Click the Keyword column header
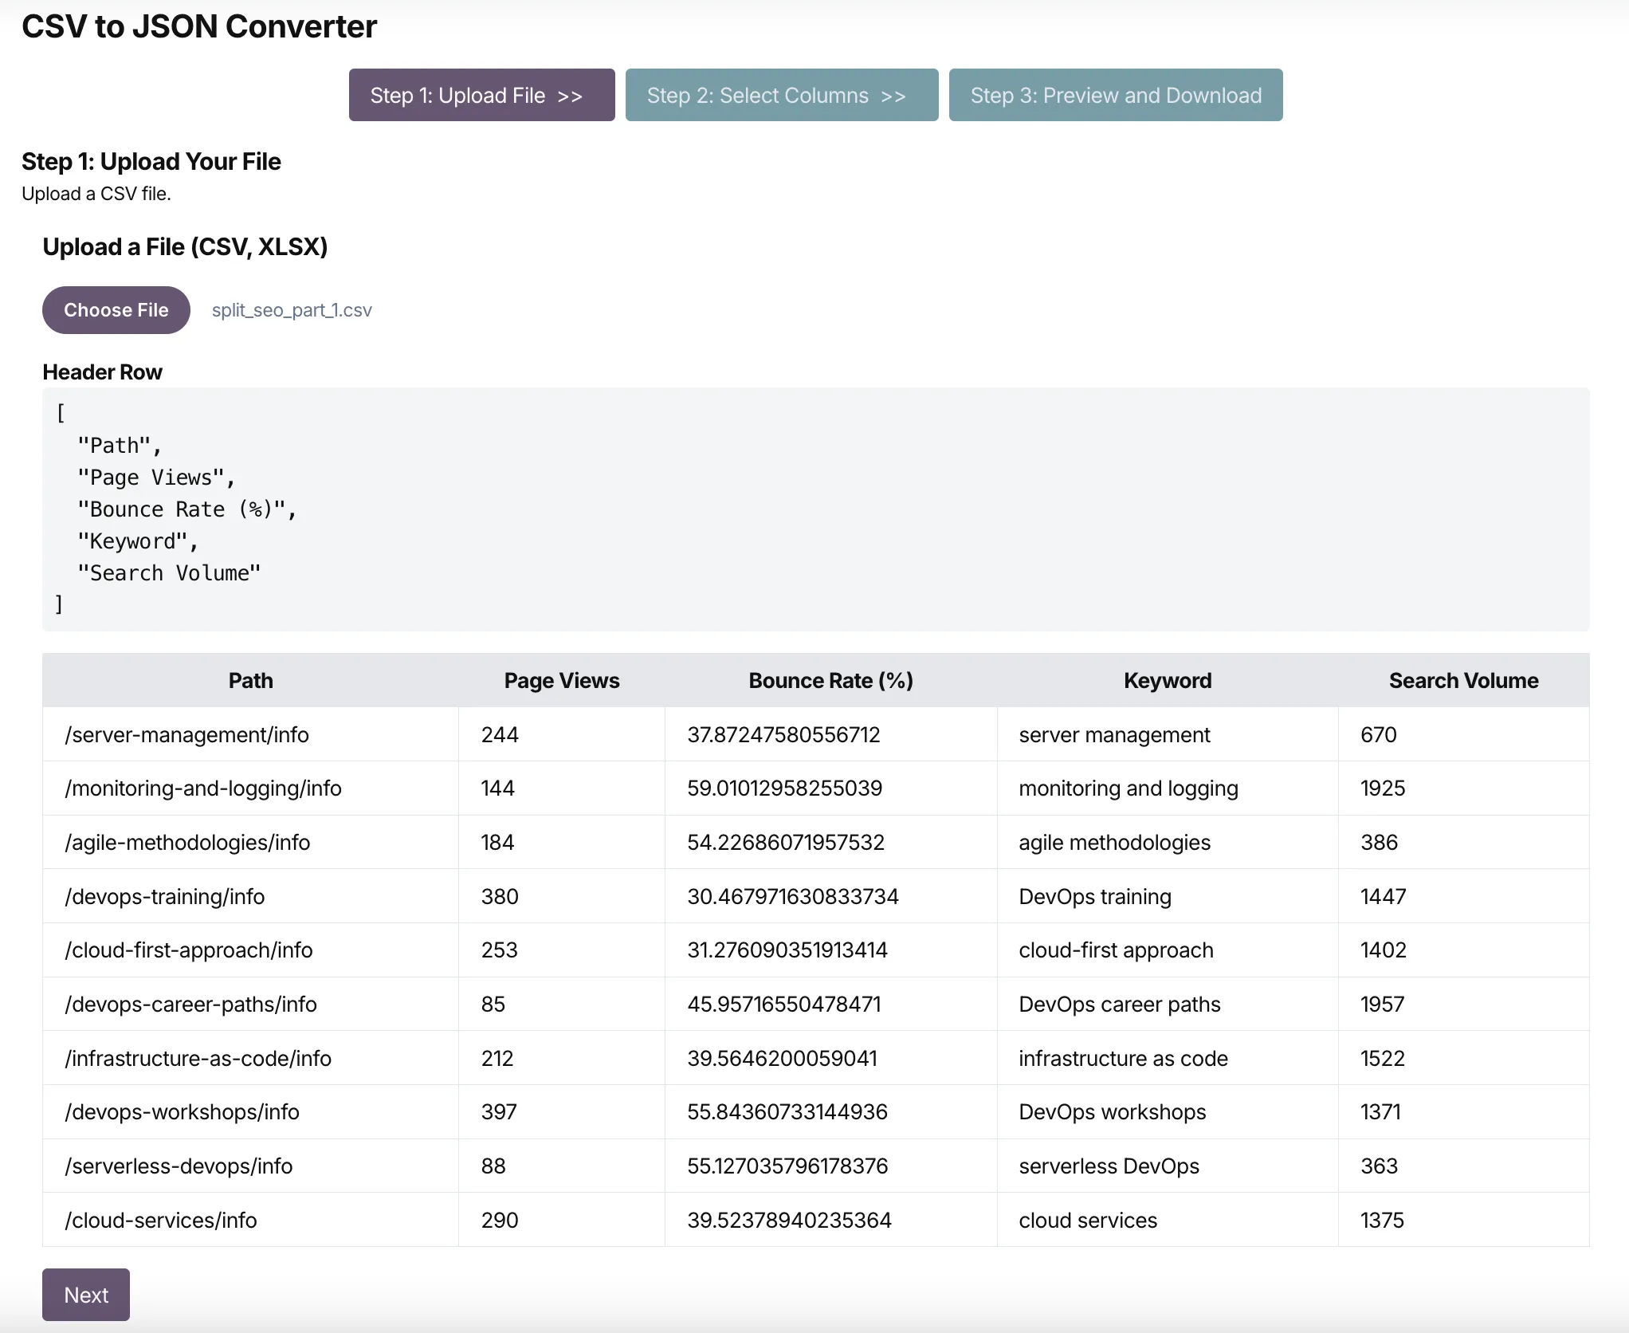The image size is (1629, 1333). tap(1167, 680)
